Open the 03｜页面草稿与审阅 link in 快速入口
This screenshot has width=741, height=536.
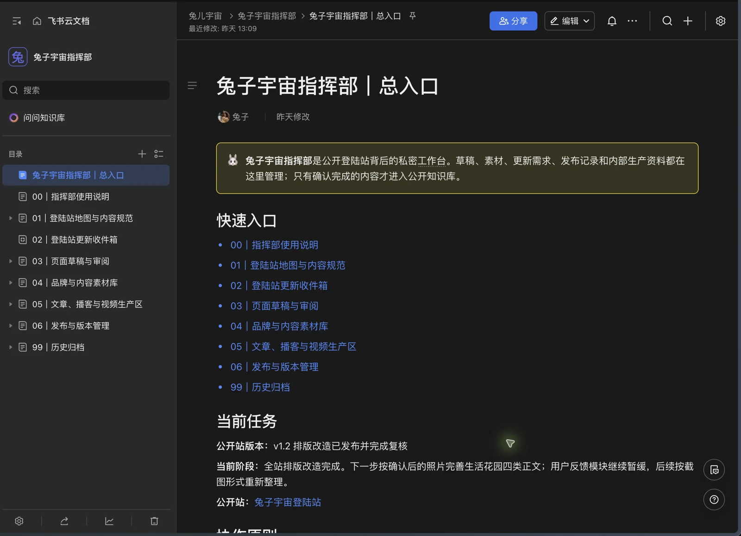[x=274, y=306]
